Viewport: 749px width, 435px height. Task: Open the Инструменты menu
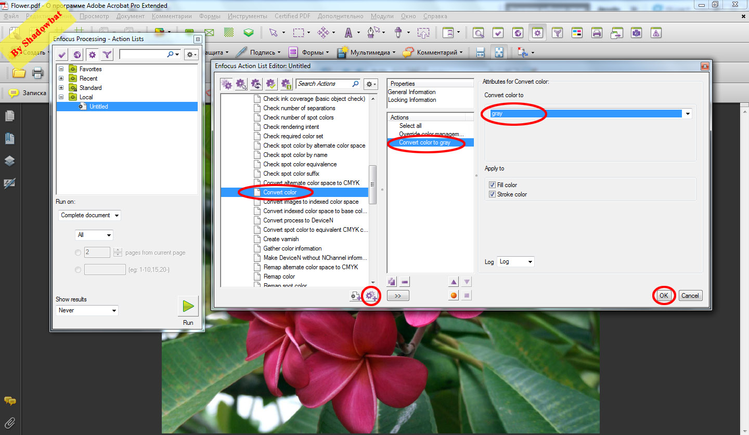point(248,16)
